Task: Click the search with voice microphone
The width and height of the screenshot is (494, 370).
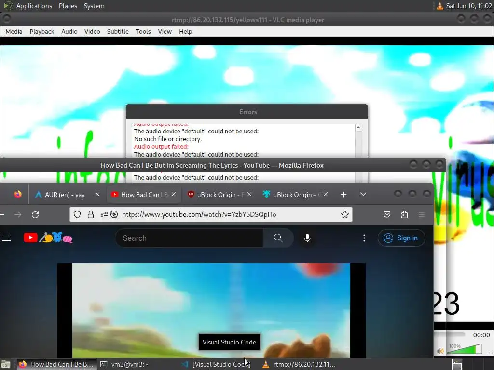Action: (x=307, y=238)
